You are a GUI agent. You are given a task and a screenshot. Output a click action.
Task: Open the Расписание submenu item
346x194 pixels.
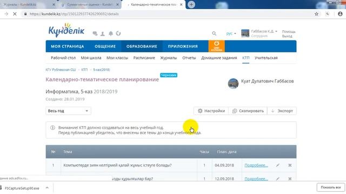pyautogui.click(x=144, y=58)
